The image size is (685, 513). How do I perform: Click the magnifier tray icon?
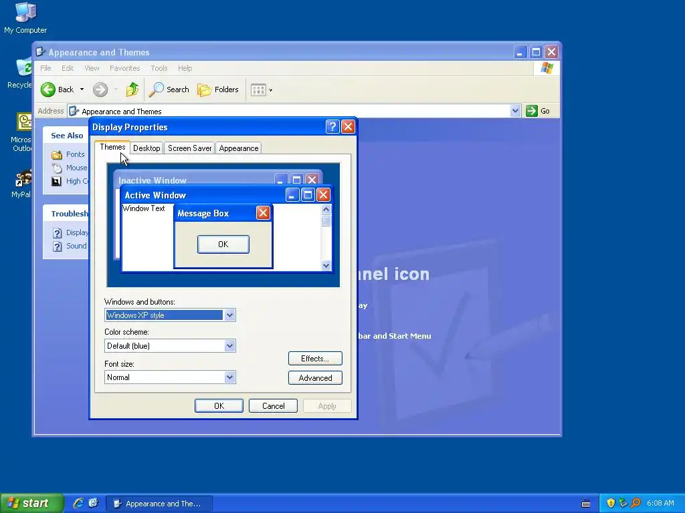click(635, 503)
